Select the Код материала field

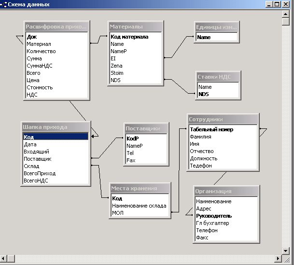click(x=136, y=37)
